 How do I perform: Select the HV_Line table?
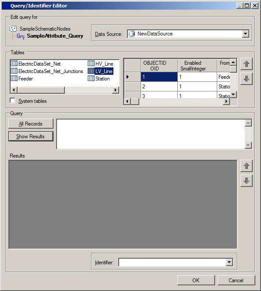tap(104, 64)
